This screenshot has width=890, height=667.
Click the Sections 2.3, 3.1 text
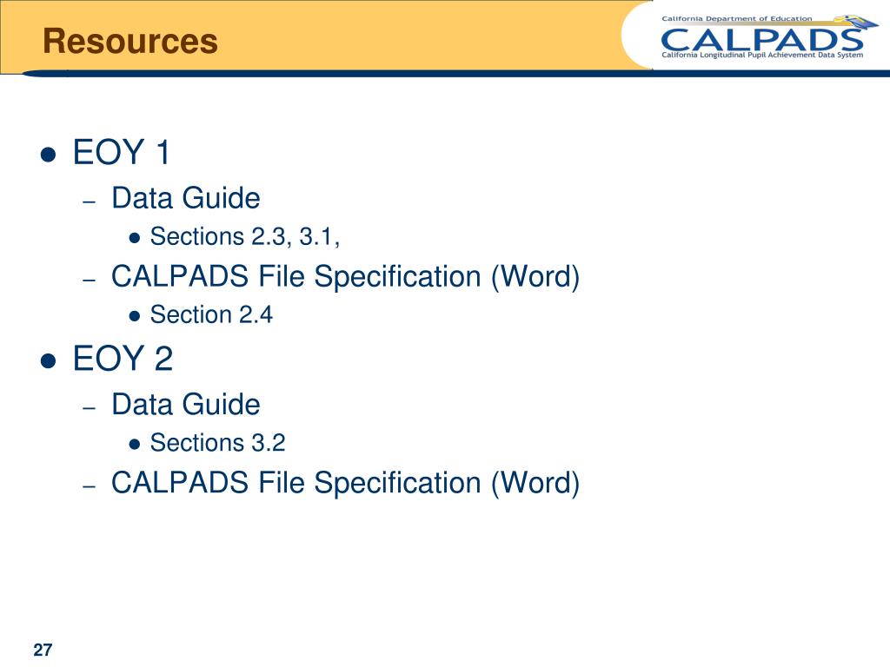tap(244, 236)
